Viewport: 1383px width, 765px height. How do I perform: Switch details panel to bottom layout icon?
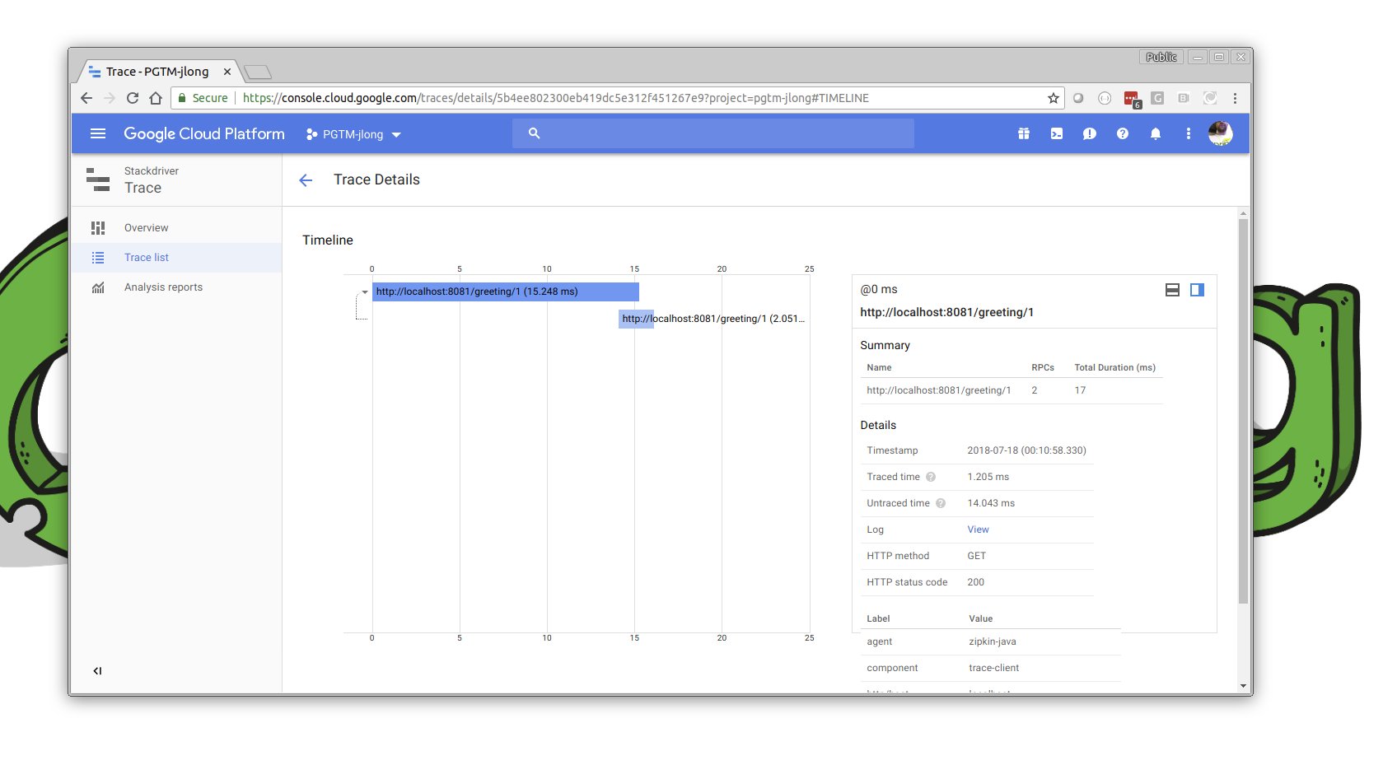coord(1172,290)
